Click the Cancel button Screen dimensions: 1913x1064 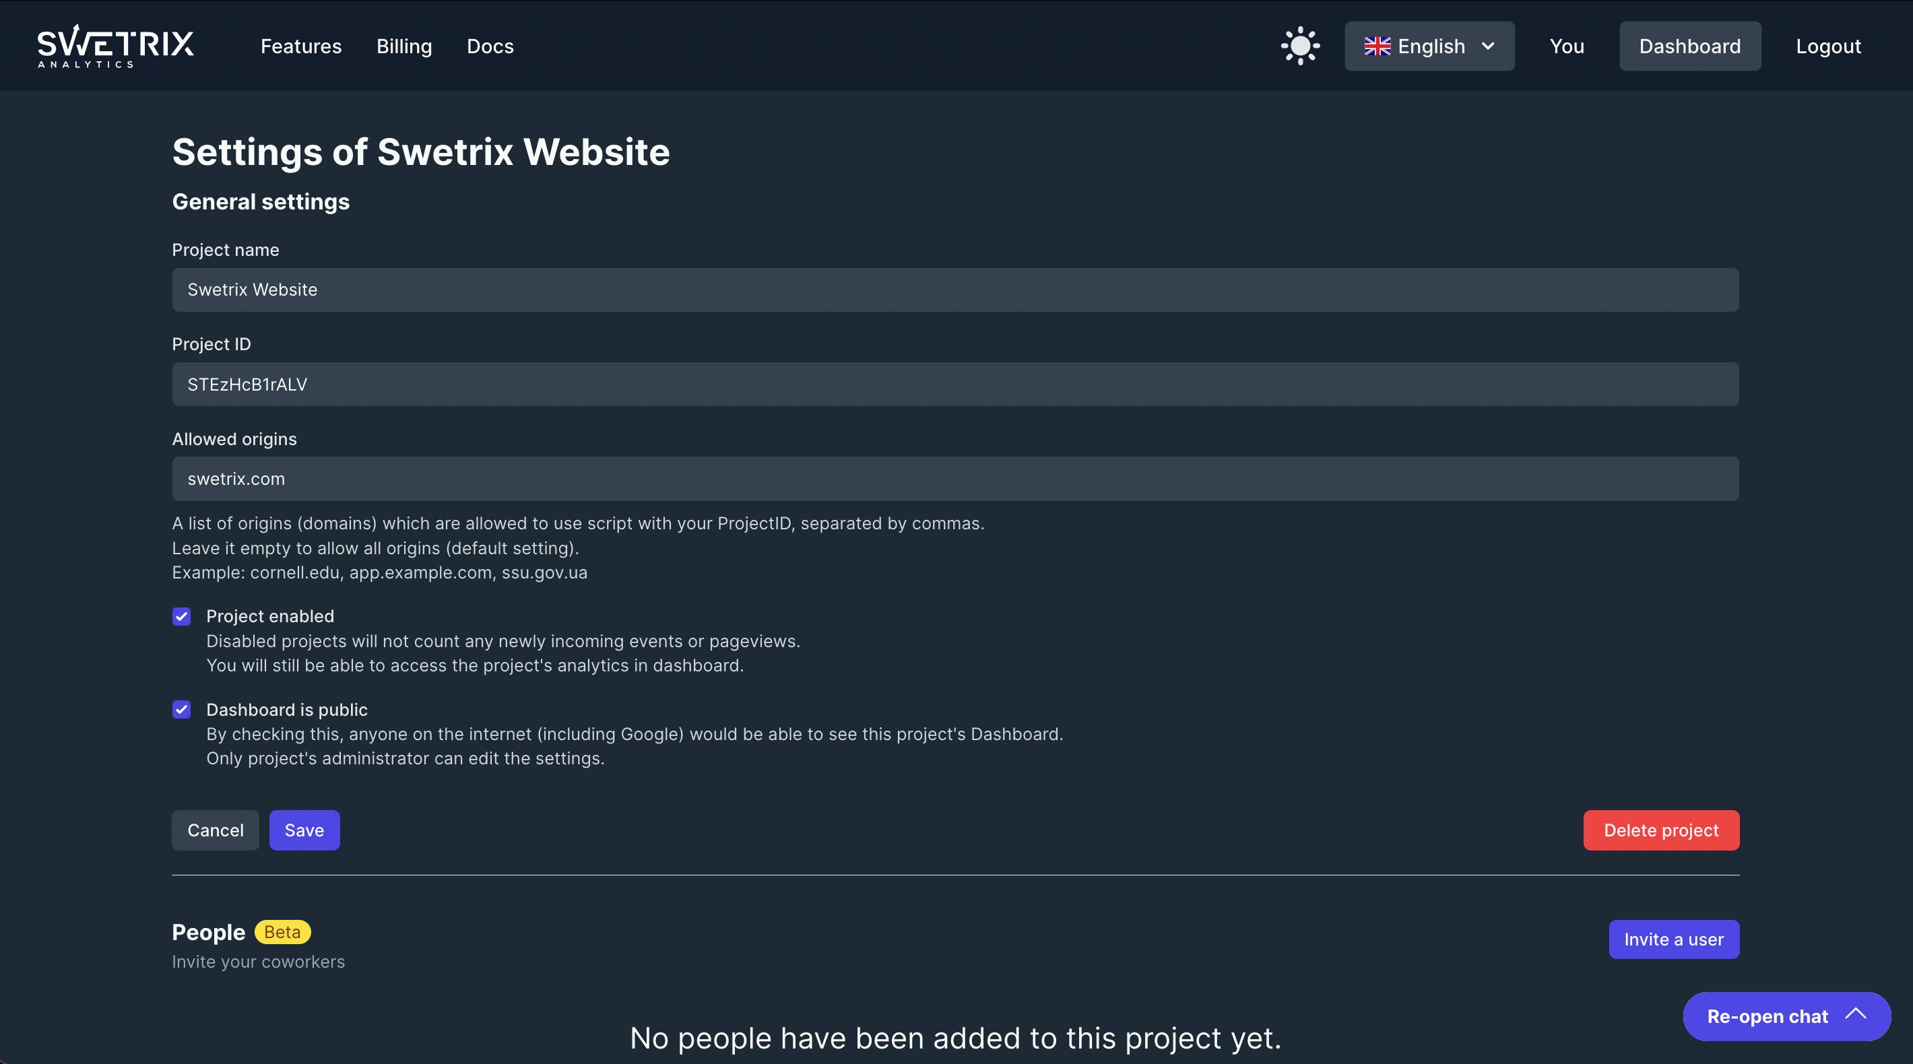point(216,830)
